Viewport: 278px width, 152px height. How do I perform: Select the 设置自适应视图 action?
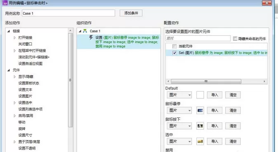coord(31,63)
